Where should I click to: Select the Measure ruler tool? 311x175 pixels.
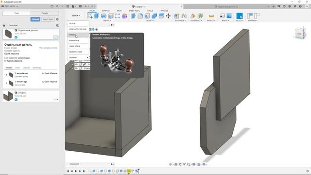click(x=211, y=16)
